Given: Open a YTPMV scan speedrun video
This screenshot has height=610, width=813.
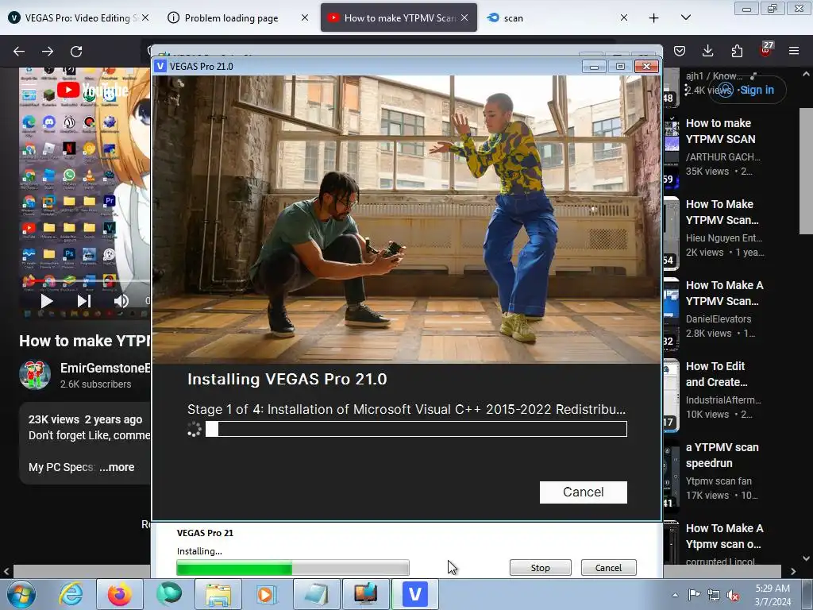Looking at the screenshot, I should click(722, 455).
